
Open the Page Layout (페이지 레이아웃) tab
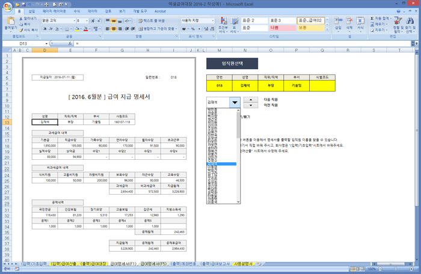pos(54,11)
